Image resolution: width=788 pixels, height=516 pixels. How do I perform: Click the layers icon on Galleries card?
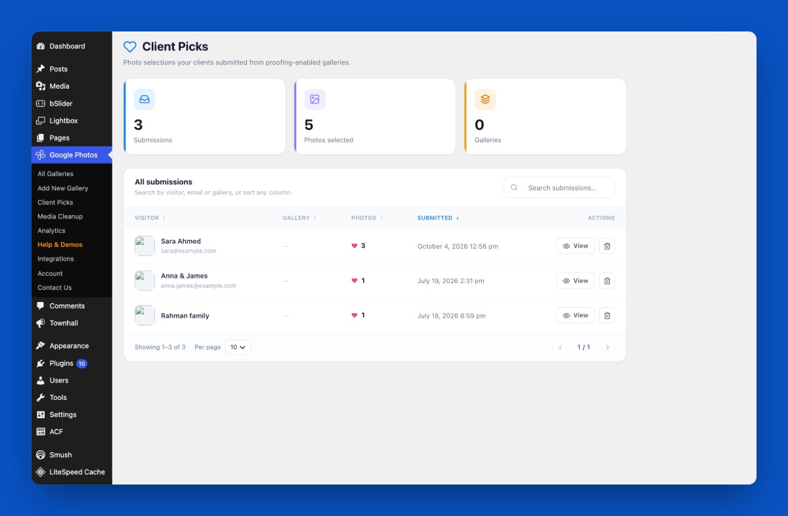485,99
